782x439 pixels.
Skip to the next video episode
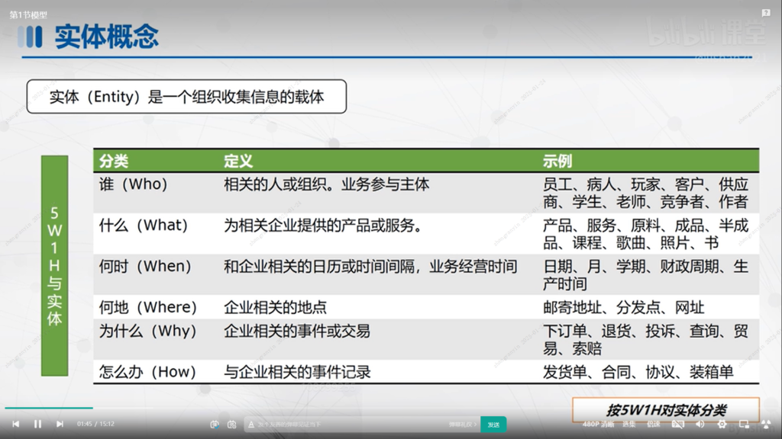(60, 424)
